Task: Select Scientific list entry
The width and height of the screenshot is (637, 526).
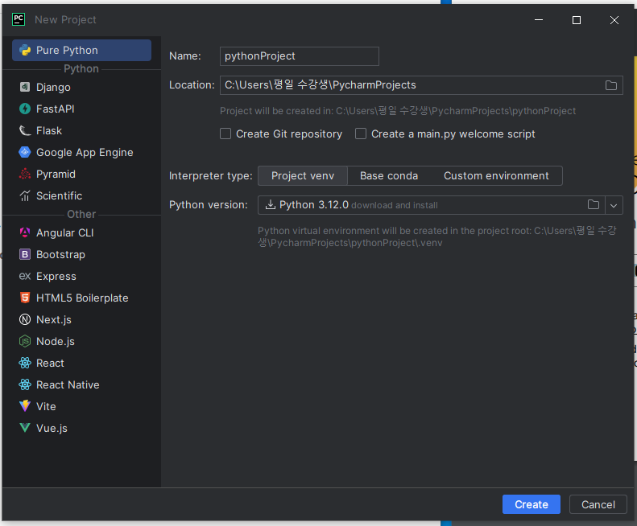Action: click(81, 195)
